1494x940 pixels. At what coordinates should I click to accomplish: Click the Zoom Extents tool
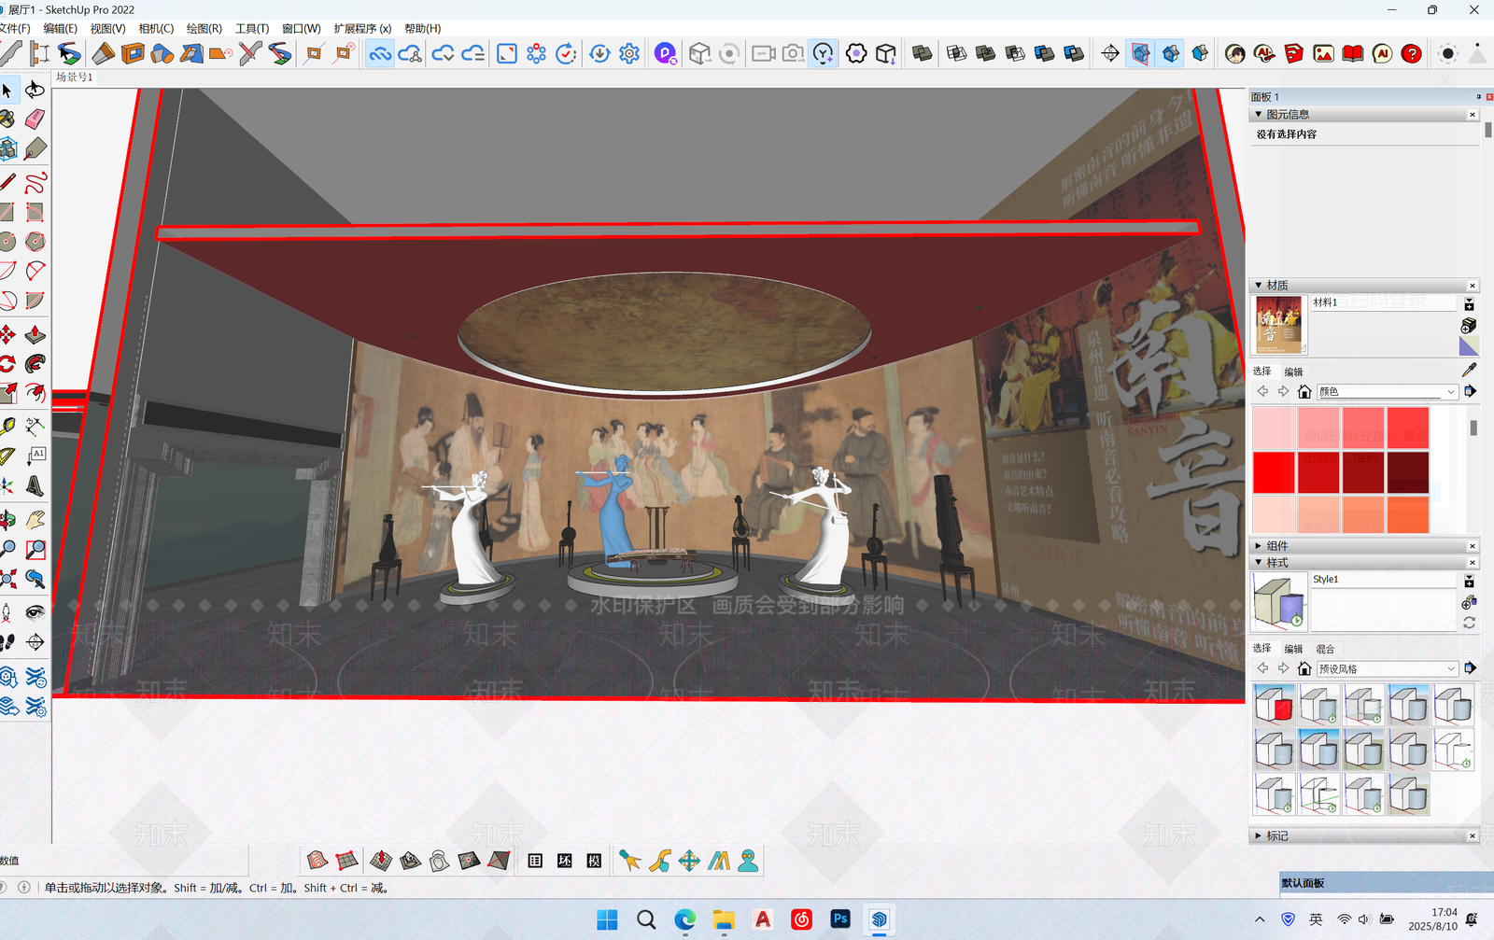click(7, 579)
